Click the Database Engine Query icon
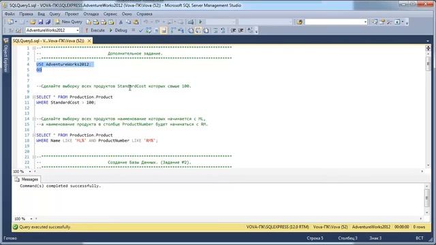The height and width of the screenshot is (245, 436). point(89,22)
